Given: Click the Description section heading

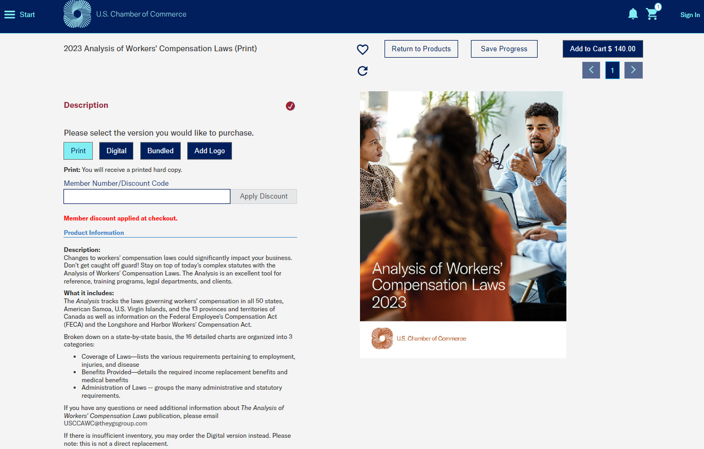Looking at the screenshot, I should (86, 105).
